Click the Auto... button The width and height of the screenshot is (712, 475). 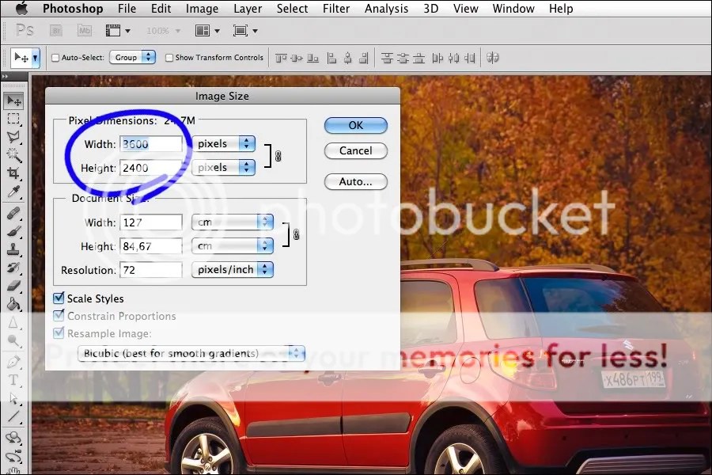(x=356, y=182)
